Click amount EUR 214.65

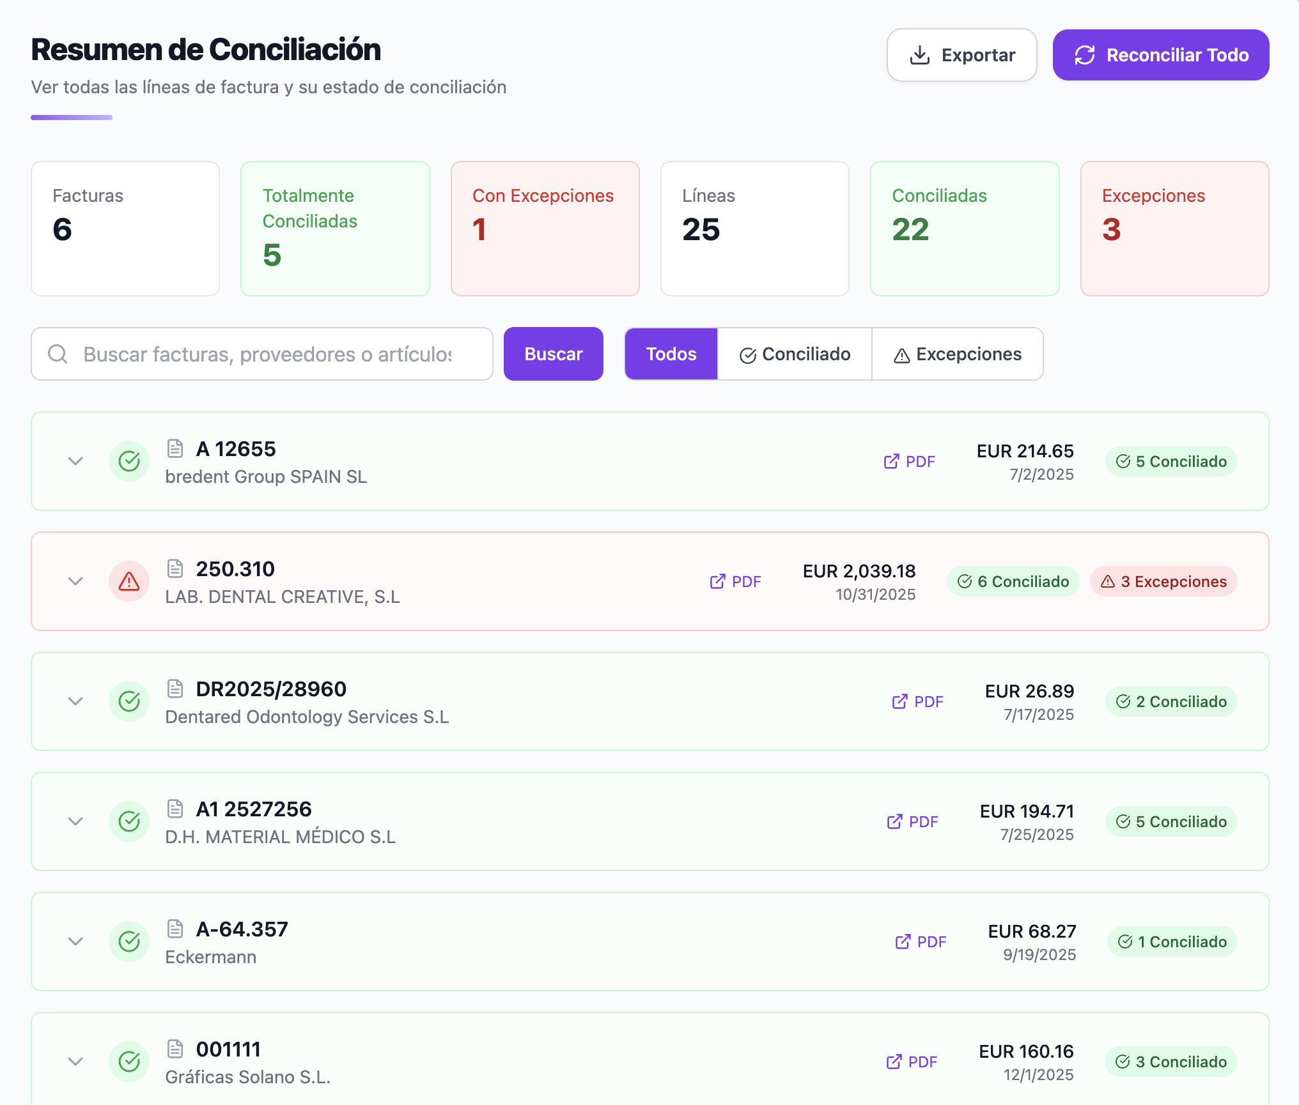1025,451
